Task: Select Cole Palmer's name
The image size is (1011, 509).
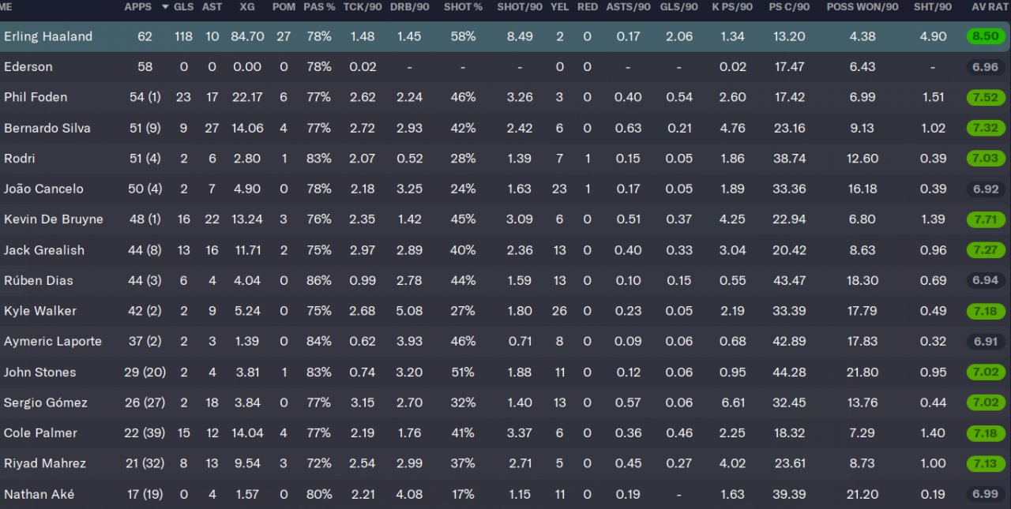Action: tap(41, 433)
